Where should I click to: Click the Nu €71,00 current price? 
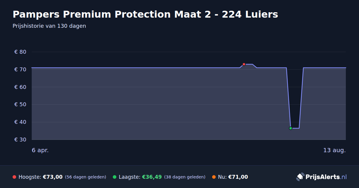[238, 177]
